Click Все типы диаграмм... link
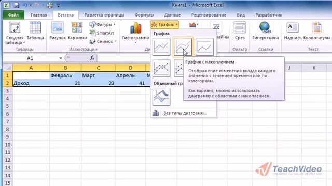The width and height of the screenshot is (332, 186). click(184, 113)
